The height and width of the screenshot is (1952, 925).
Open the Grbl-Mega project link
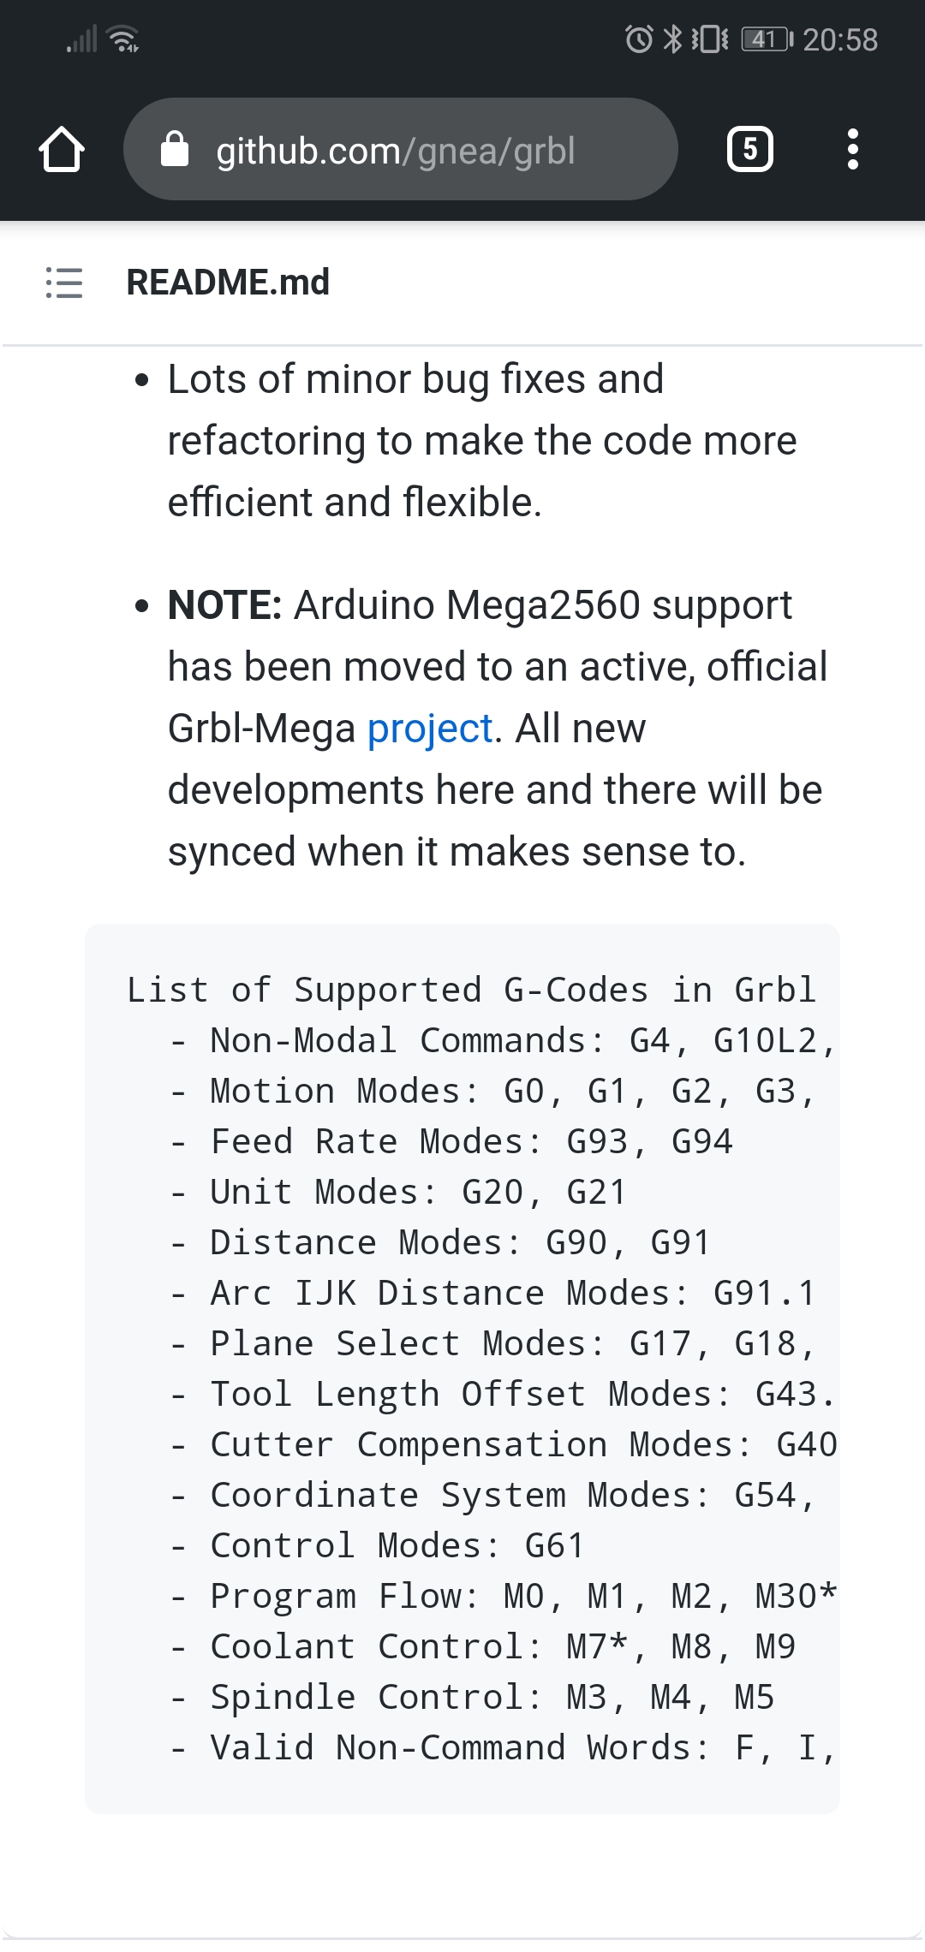430,729
